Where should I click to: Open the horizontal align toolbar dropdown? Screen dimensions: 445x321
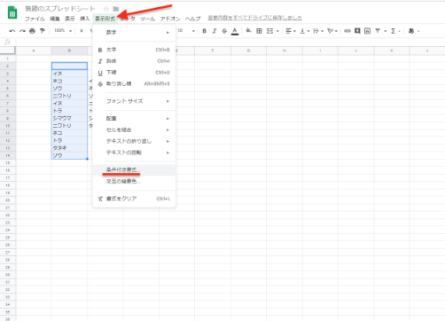click(x=291, y=31)
